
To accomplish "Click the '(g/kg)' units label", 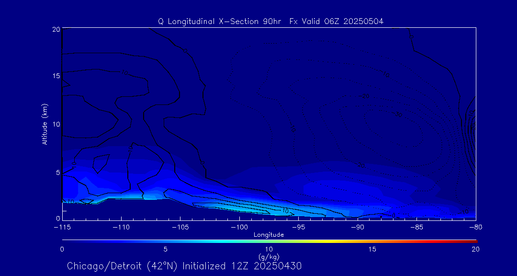I will 269,256.
